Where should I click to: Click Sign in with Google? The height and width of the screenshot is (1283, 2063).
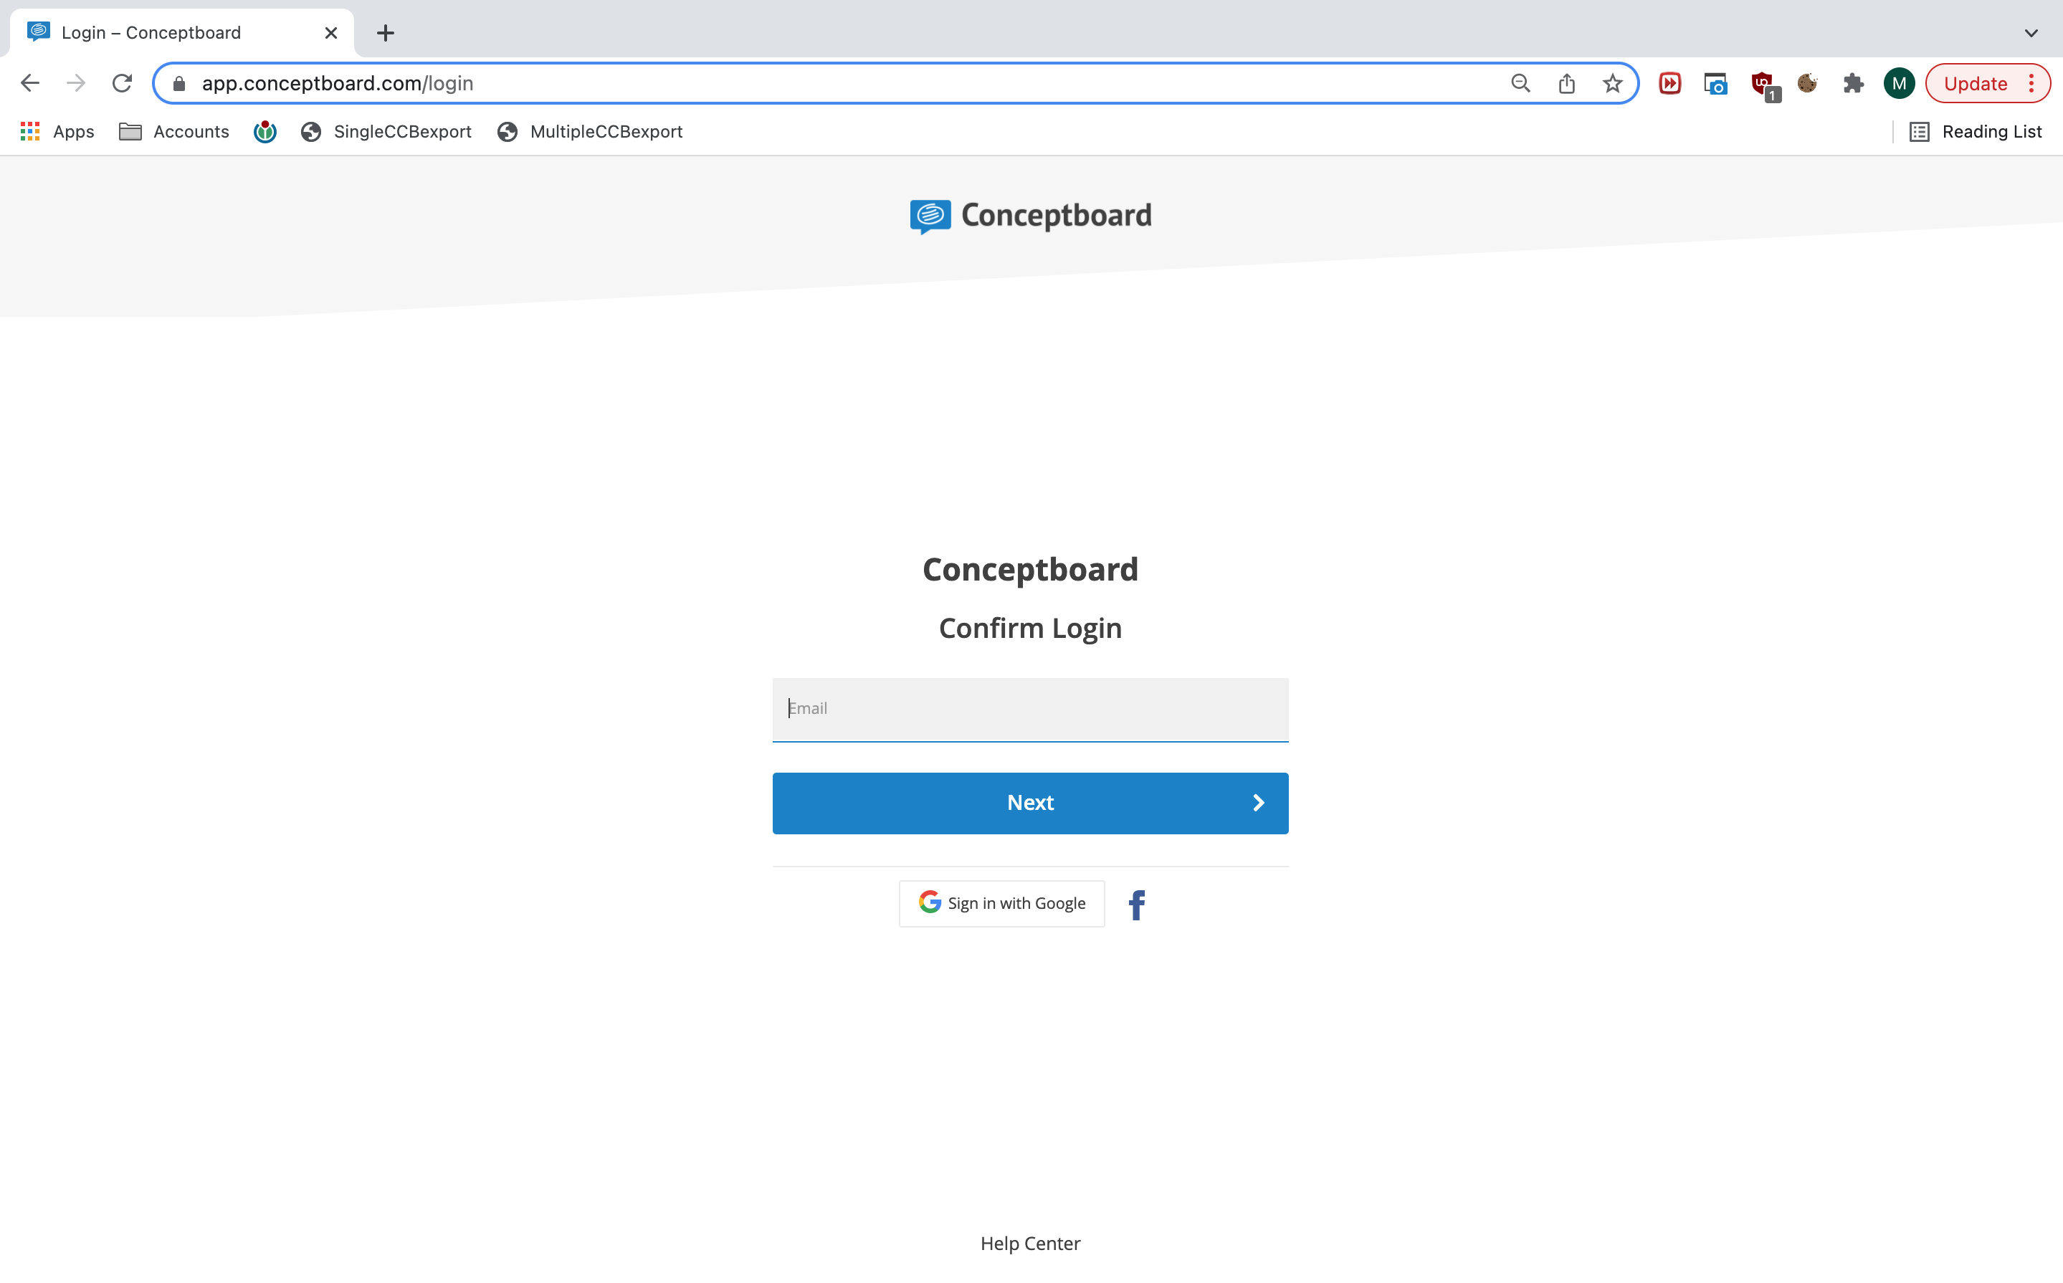[1001, 903]
